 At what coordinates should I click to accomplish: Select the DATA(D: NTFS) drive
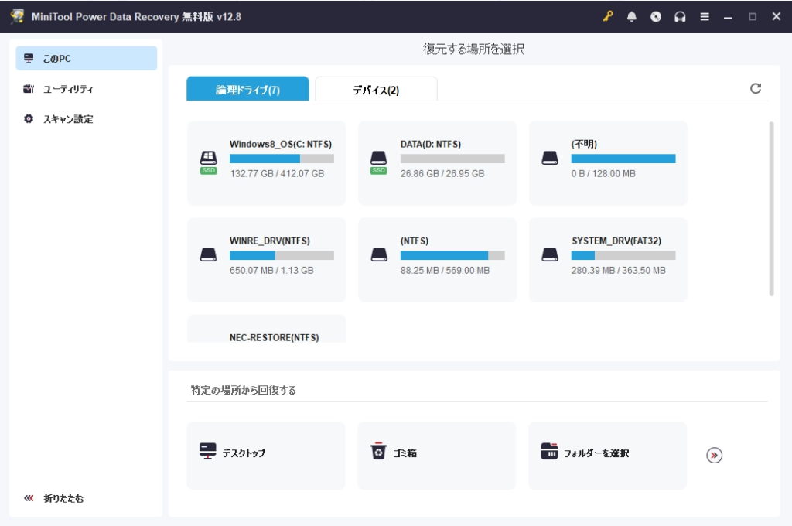coord(437,162)
